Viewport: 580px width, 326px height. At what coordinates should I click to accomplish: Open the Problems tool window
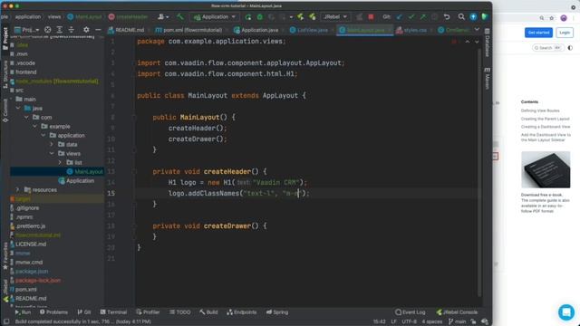point(53,312)
